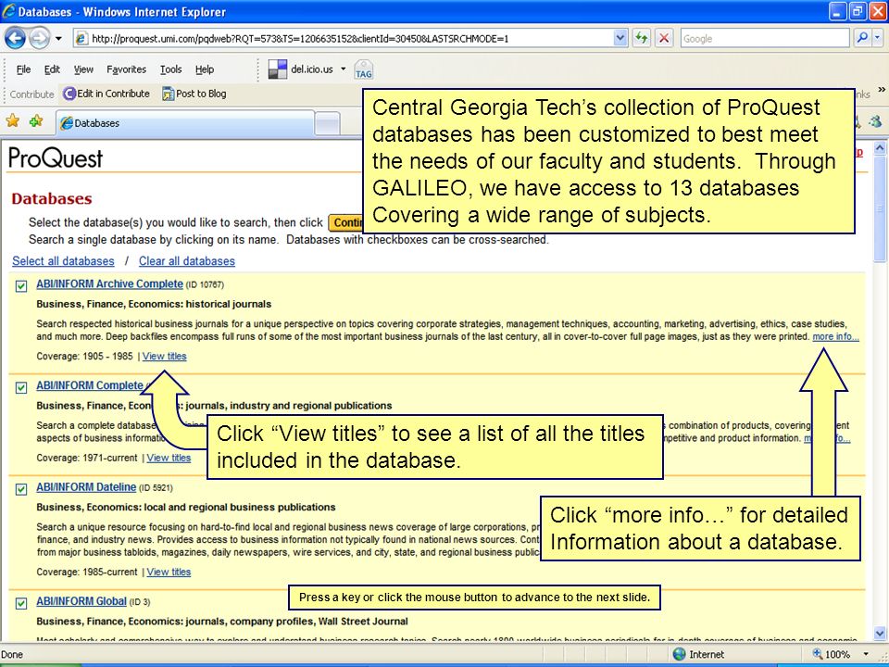Expand the del.icio.us dropdown arrow

(343, 69)
